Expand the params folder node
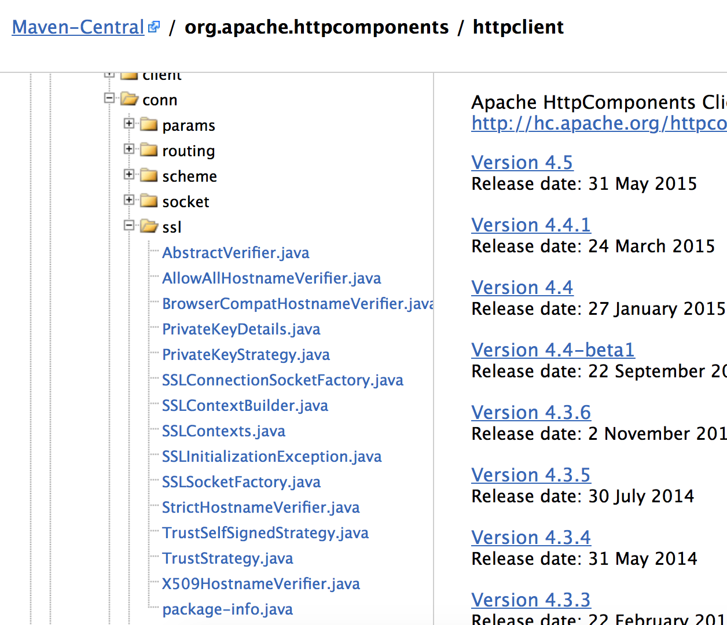The height and width of the screenshot is (625, 727). tap(129, 123)
